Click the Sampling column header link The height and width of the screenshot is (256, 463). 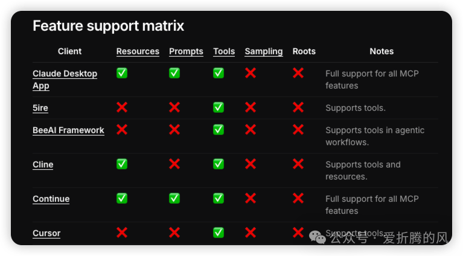tap(264, 51)
